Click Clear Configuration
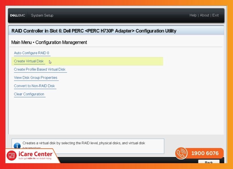Image resolution: width=233 pixels, height=169 pixels. click(29, 94)
